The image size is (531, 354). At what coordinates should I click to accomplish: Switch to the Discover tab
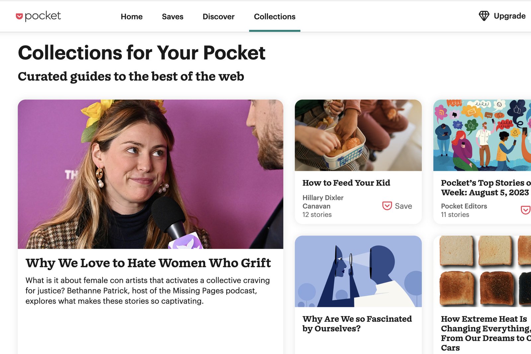[218, 17]
